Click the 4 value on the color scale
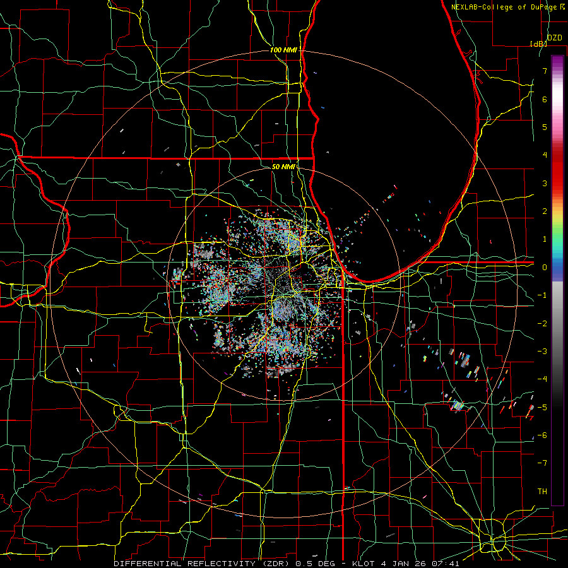The image size is (568, 568). (x=545, y=155)
